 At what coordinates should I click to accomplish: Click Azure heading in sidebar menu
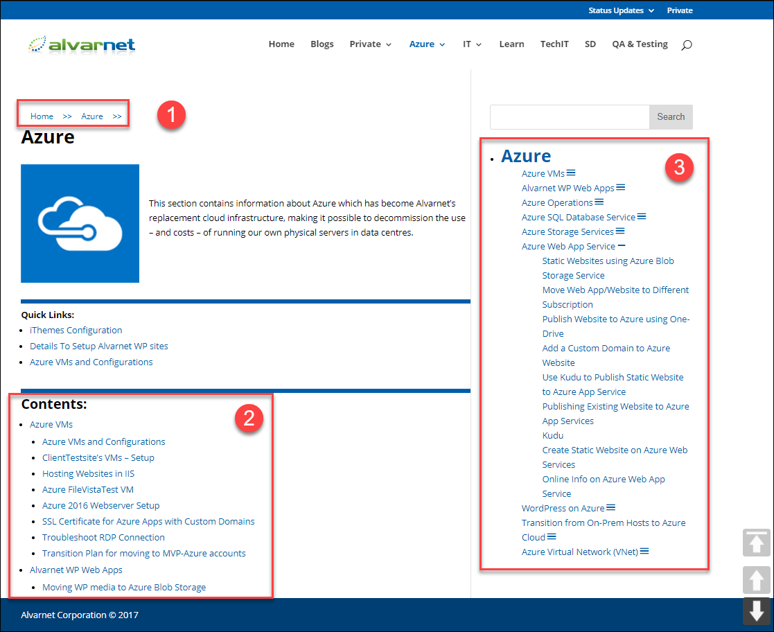[526, 156]
